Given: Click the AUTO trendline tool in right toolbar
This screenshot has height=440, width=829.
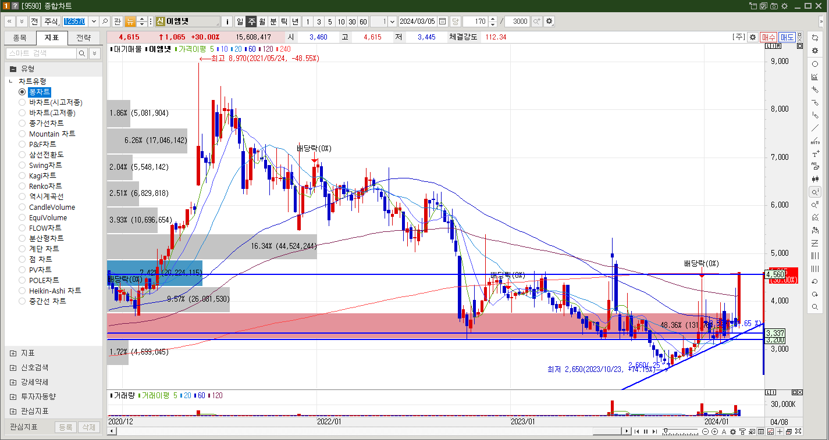Looking at the screenshot, I should click(x=815, y=141).
